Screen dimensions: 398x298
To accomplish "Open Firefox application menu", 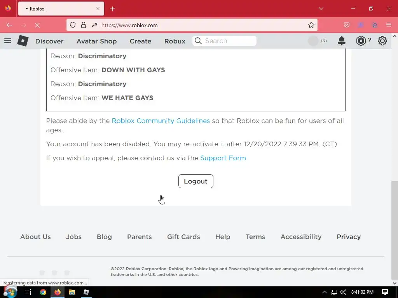I will coord(389,25).
